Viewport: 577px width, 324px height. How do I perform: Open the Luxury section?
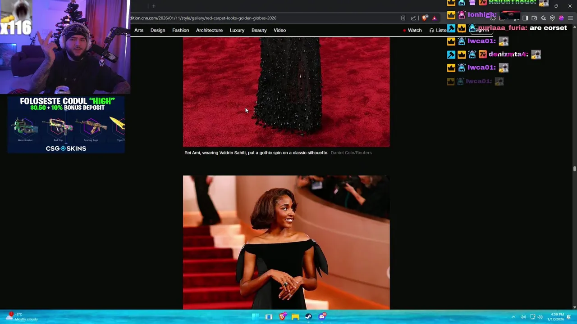(237, 30)
